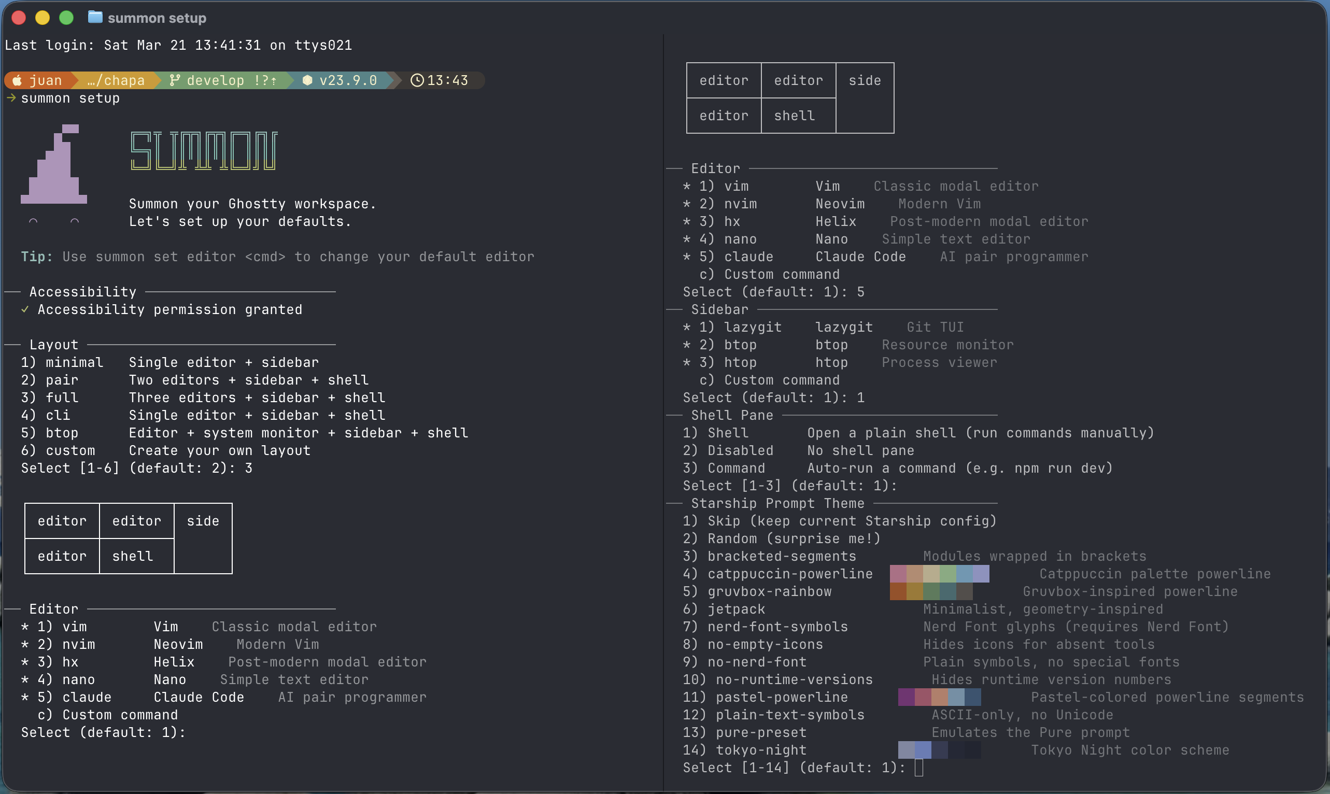This screenshot has width=1330, height=794.
Task: Click the gruvbox-rainbow color swatch strip
Action: (x=931, y=591)
